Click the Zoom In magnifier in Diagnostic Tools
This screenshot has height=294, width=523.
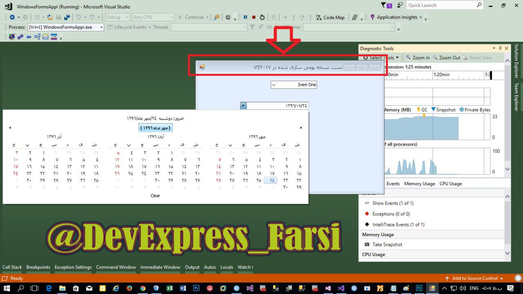point(418,58)
